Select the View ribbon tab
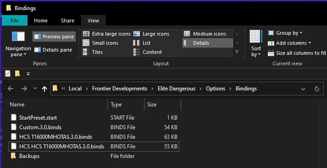Screen dimensions: 327x168 click(93, 21)
